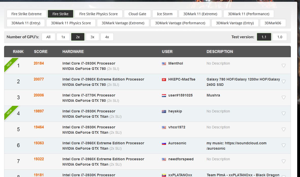This screenshot has height=177, width=300.
Task: Open score 19181 result
Action: (x=39, y=175)
